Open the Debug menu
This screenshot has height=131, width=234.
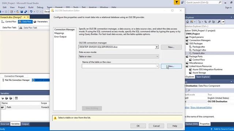coord(40,7)
